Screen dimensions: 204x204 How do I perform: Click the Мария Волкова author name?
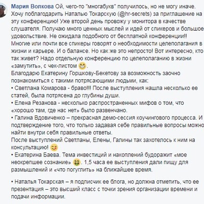coord(32,7)
